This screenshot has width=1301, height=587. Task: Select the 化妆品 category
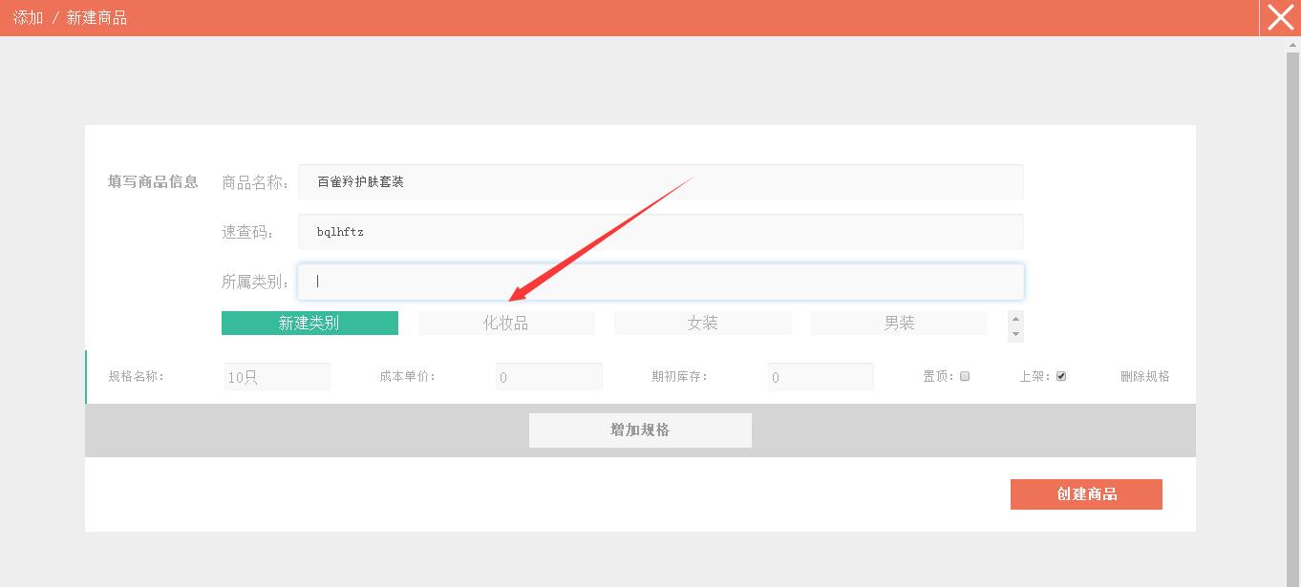coord(506,323)
